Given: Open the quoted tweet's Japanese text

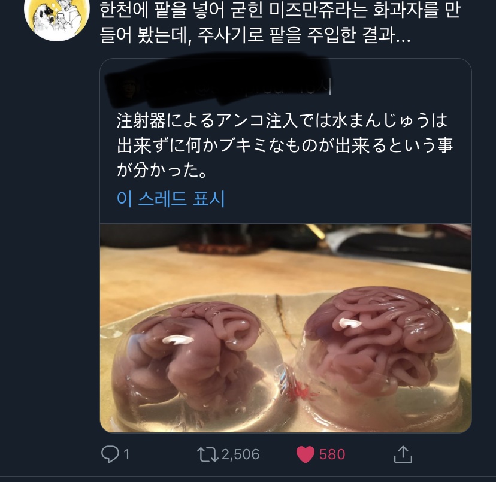Looking at the screenshot, I should (x=285, y=145).
